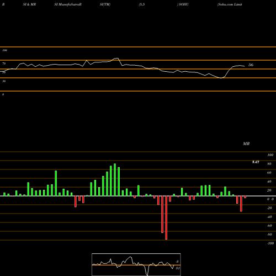
Task: Select the MR axis label '40'
Action: coord(269,182)
